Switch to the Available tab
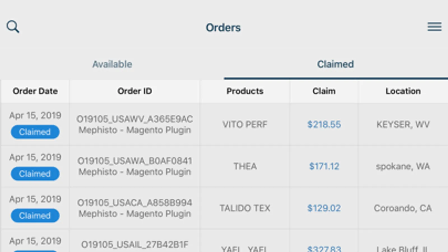448x252 pixels. point(112,64)
